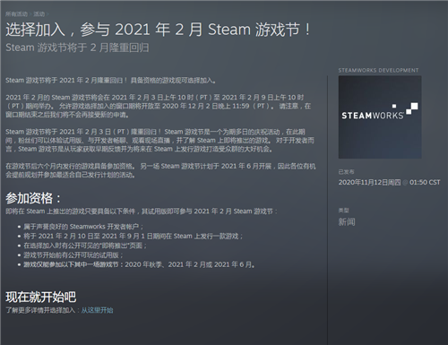
Task: Click the publish date 2020年11月12日周四
Action: coord(369,183)
